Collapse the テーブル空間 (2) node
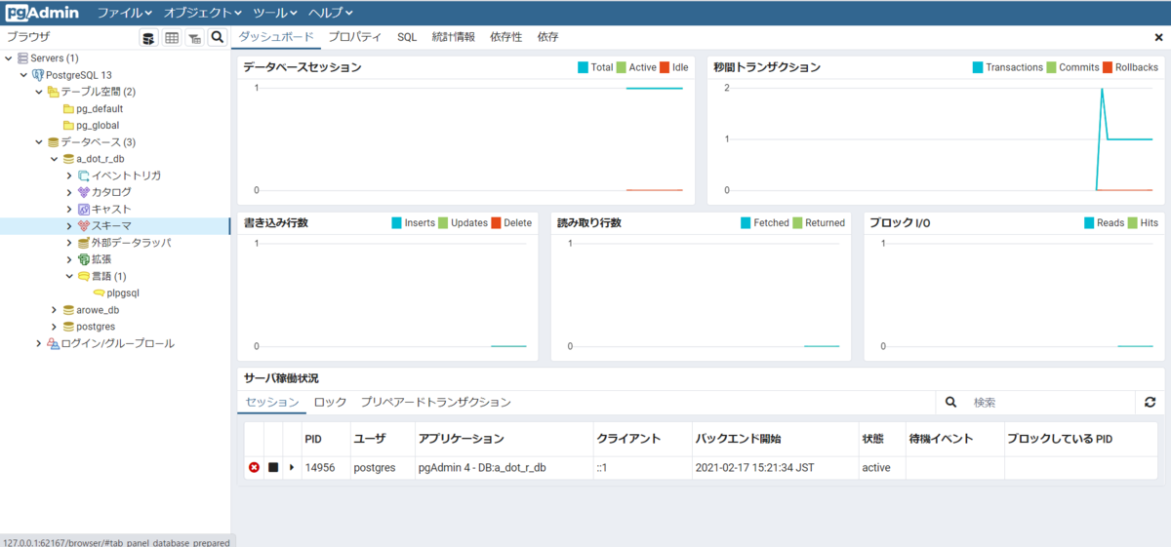Viewport: 1171px width, 547px height. (39, 92)
